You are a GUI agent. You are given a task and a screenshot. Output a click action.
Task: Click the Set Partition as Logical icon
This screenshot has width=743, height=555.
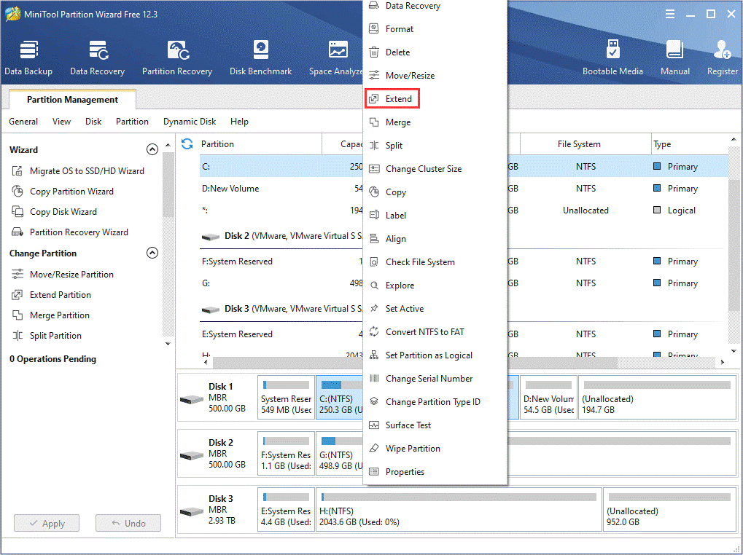point(374,355)
